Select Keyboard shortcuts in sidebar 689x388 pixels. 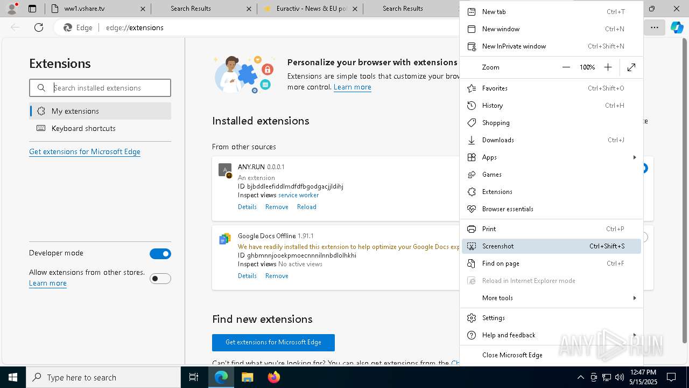pos(100,128)
